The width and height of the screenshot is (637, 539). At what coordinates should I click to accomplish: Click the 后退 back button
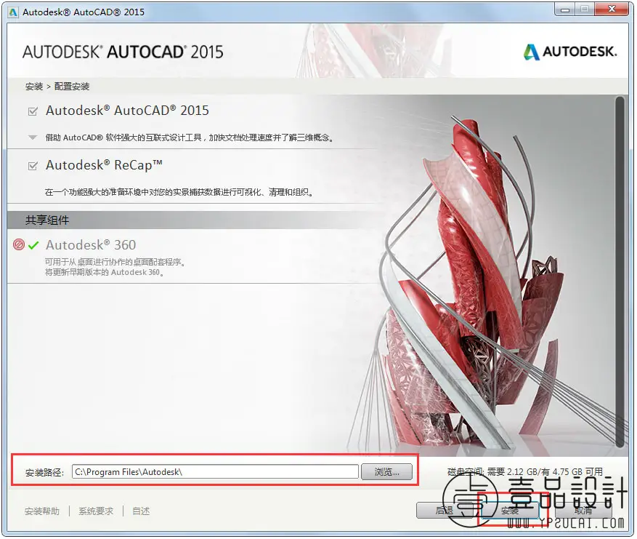445,510
